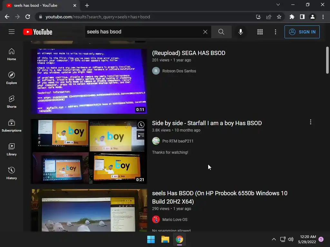Viewport: 330px width, 247px height.
Task: Open volume control in the tray
Action: coord(291,239)
